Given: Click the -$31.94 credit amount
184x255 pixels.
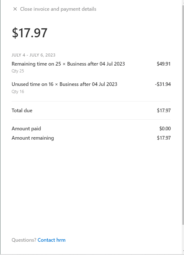Looking at the screenshot, I should click(163, 84).
